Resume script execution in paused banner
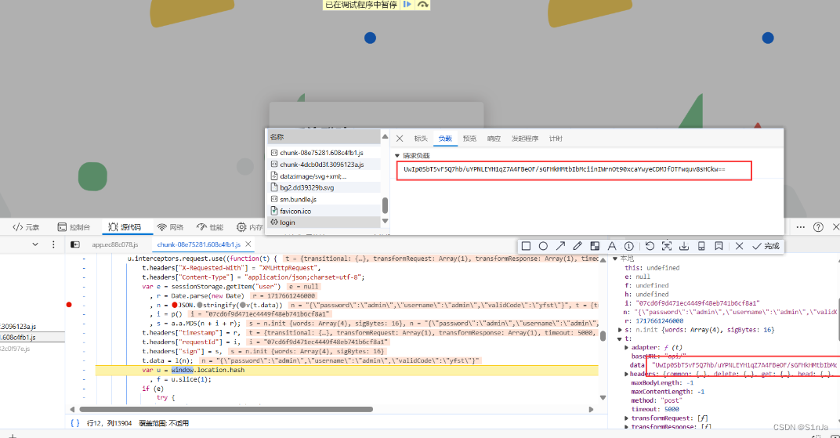 pos(407,4)
